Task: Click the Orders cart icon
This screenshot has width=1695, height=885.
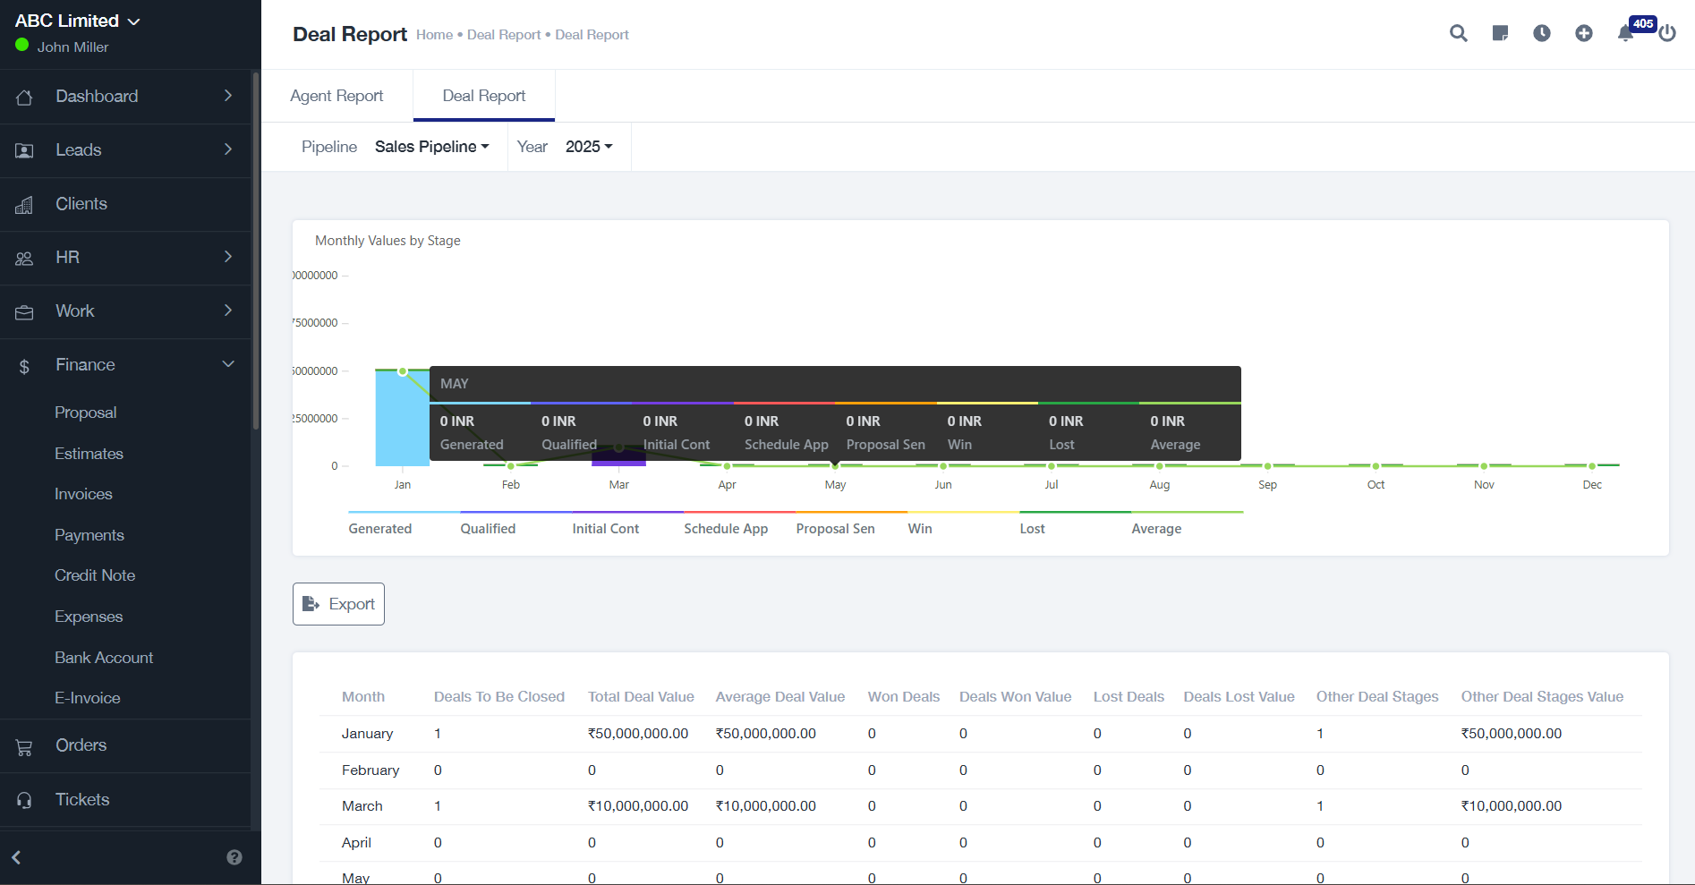Action: [24, 745]
